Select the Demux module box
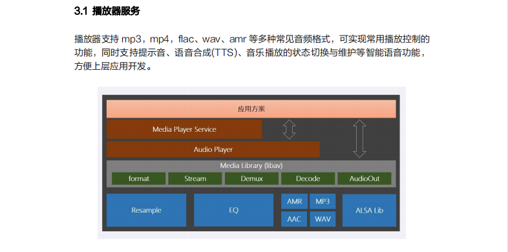The height and width of the screenshot is (252, 508). pyautogui.click(x=251, y=178)
